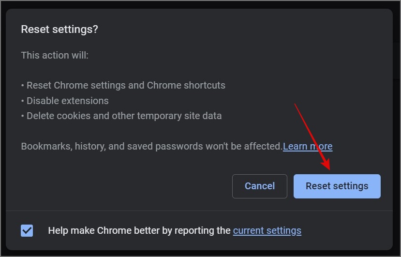This screenshot has height=257, width=401.
Task: Click the Reset settings button
Action: click(337, 186)
